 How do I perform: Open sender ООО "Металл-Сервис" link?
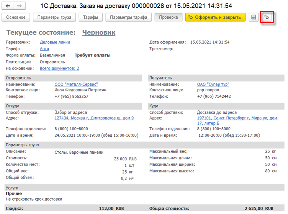76,84
